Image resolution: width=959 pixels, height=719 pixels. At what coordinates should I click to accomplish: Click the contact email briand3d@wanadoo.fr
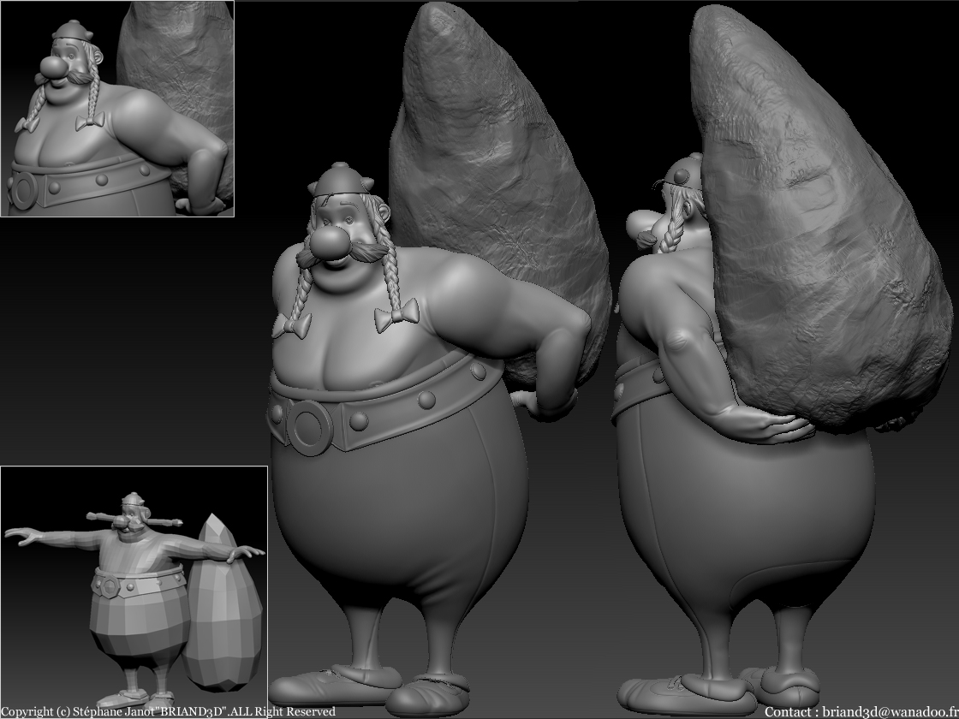890,711
